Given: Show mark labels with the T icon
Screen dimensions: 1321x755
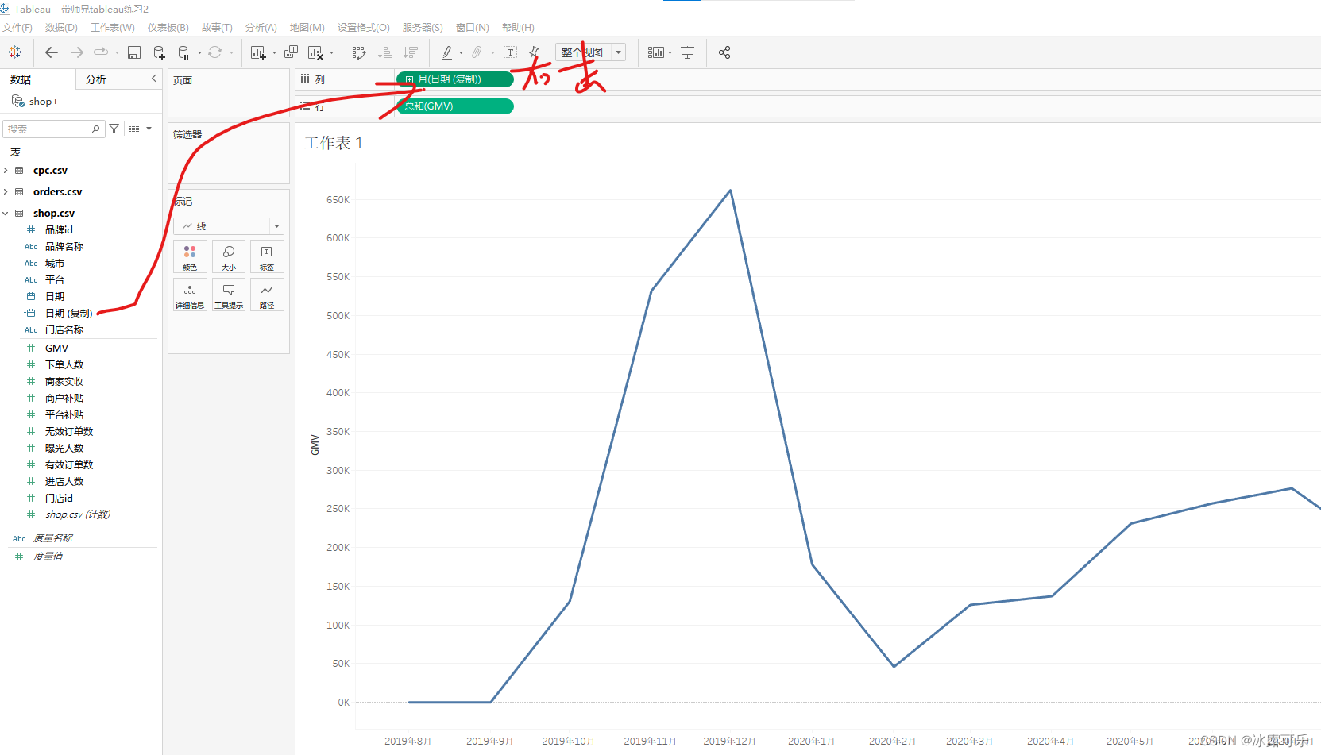Looking at the screenshot, I should 511,52.
